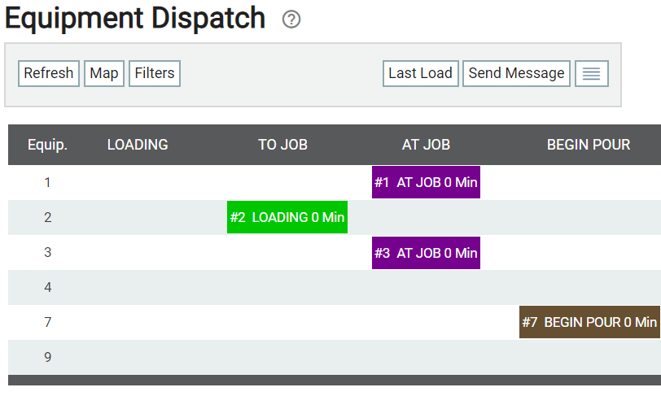Click the AT JOB column header

(426, 145)
